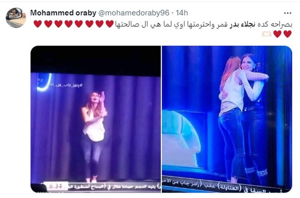Click Mohammed oraby's profile avatar
The width and height of the screenshot is (300, 198).
click(x=16, y=18)
